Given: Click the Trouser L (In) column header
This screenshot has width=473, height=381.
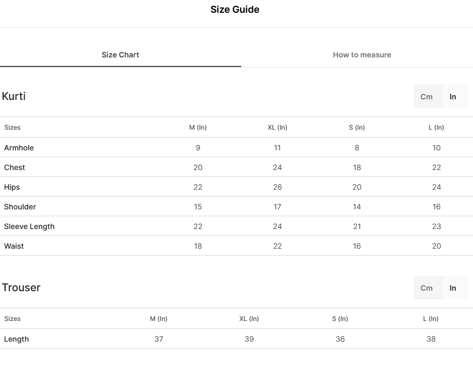Looking at the screenshot, I should [x=431, y=318].
